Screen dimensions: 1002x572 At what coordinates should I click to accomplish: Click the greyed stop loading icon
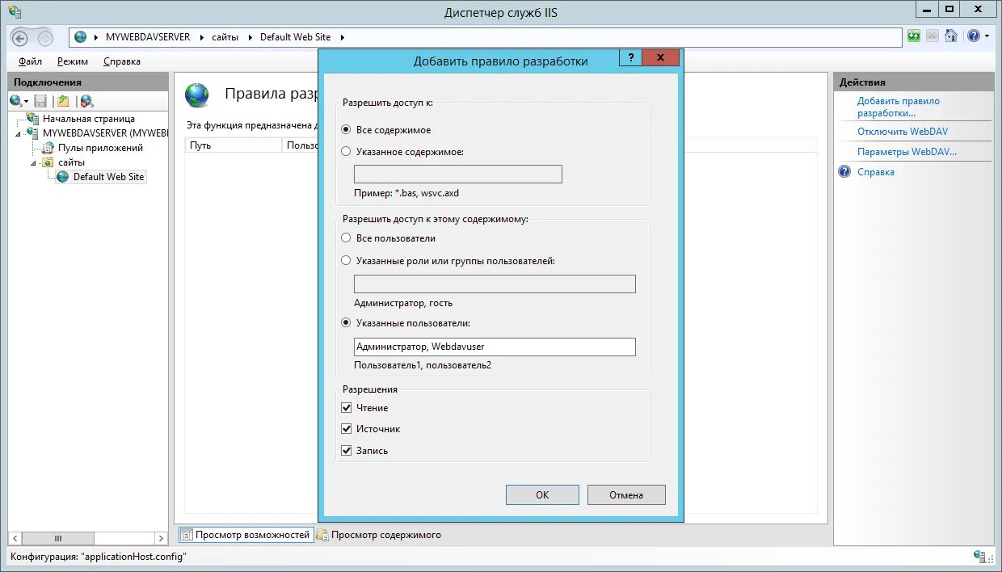click(x=933, y=36)
